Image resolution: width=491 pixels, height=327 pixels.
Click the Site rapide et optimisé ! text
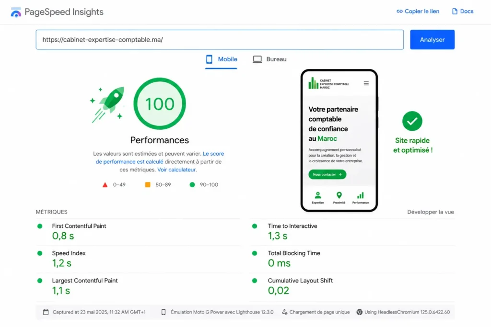pyautogui.click(x=413, y=146)
